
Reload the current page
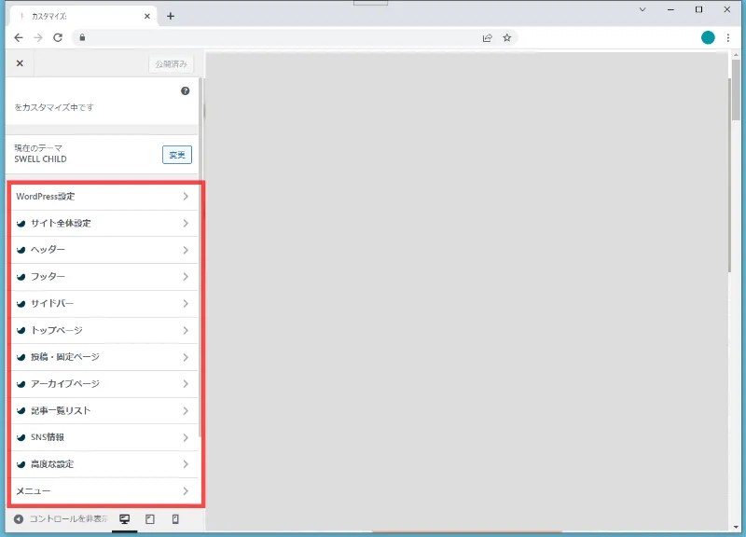point(58,37)
